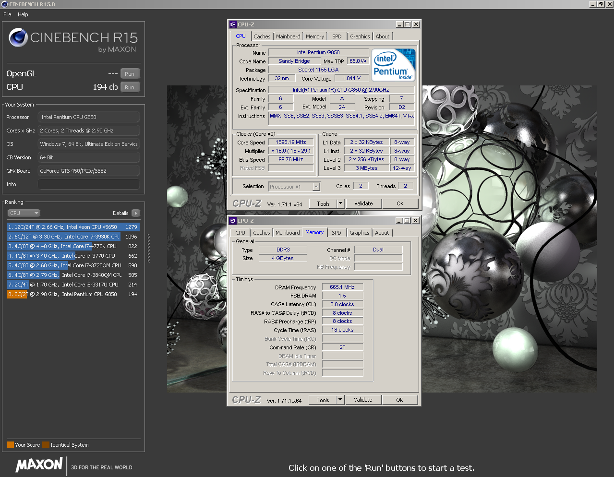Click the Intel Pentium G850 name field
Screen dimensions: 614x477
click(318, 52)
